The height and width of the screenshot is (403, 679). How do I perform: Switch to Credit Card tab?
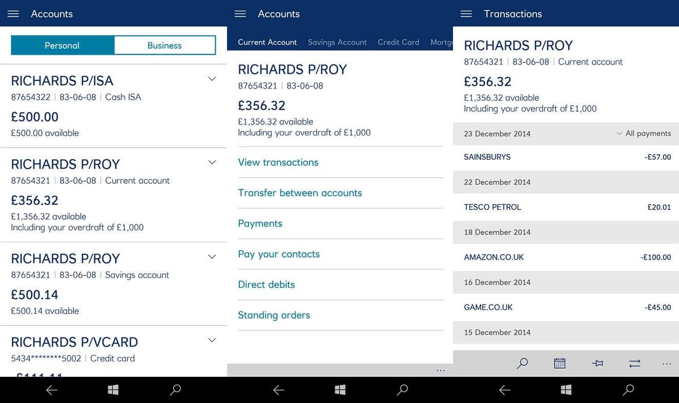click(398, 42)
